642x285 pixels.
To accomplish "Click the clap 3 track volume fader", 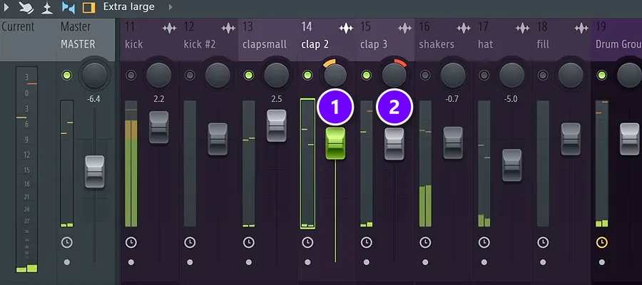I will (x=394, y=144).
